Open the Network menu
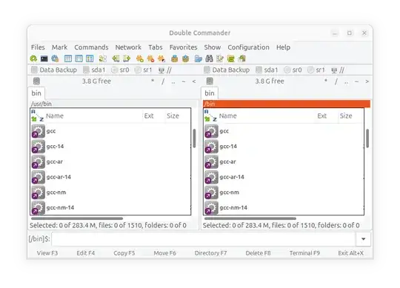Image resolution: width=400 pixels, height=288 pixels. (128, 47)
